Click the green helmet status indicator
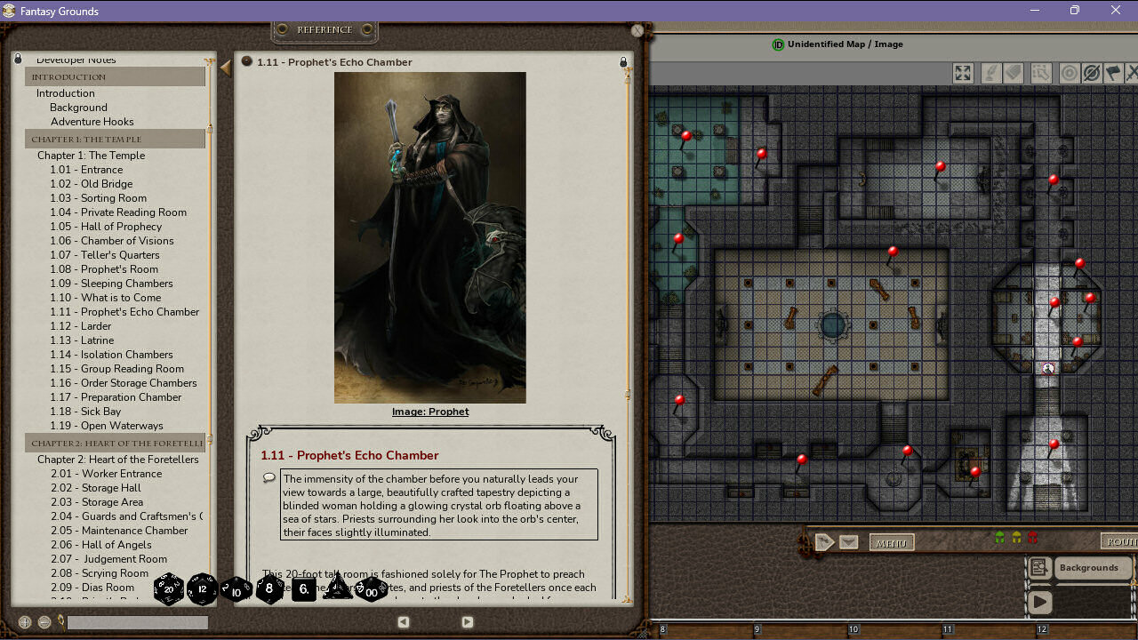 999,538
